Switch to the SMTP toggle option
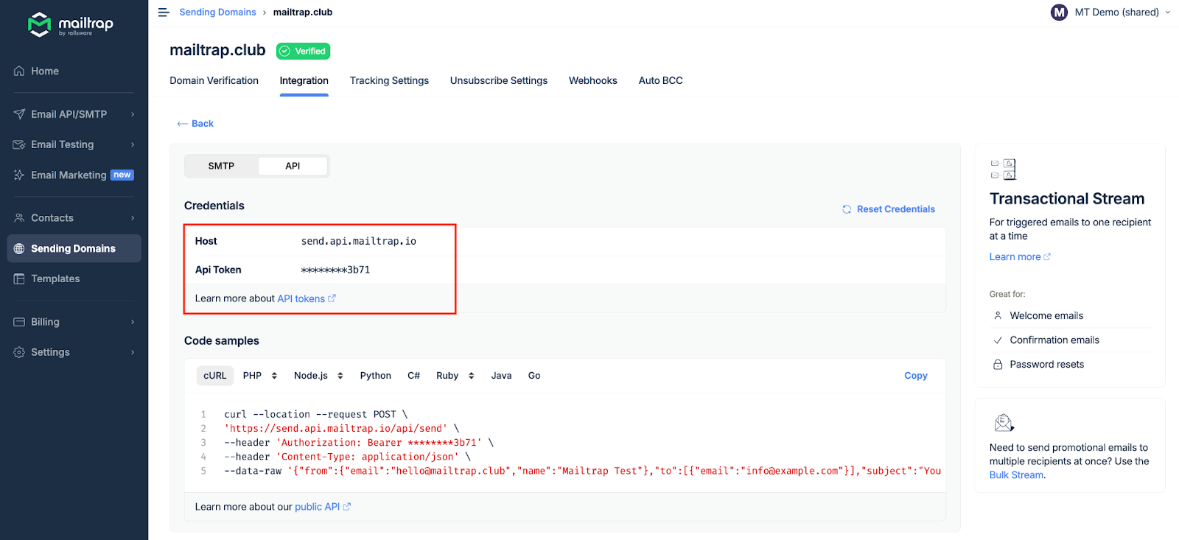1179x540 pixels. [221, 166]
